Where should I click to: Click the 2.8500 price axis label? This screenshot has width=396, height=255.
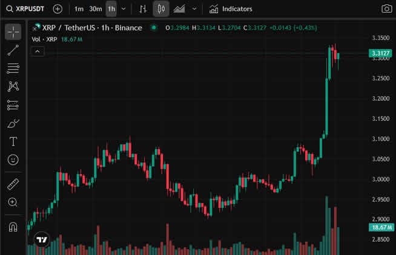pyautogui.click(x=381, y=239)
